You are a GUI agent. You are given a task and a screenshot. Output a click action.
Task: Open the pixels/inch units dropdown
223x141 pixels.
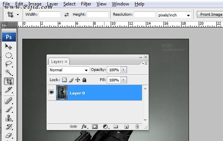click(x=174, y=15)
